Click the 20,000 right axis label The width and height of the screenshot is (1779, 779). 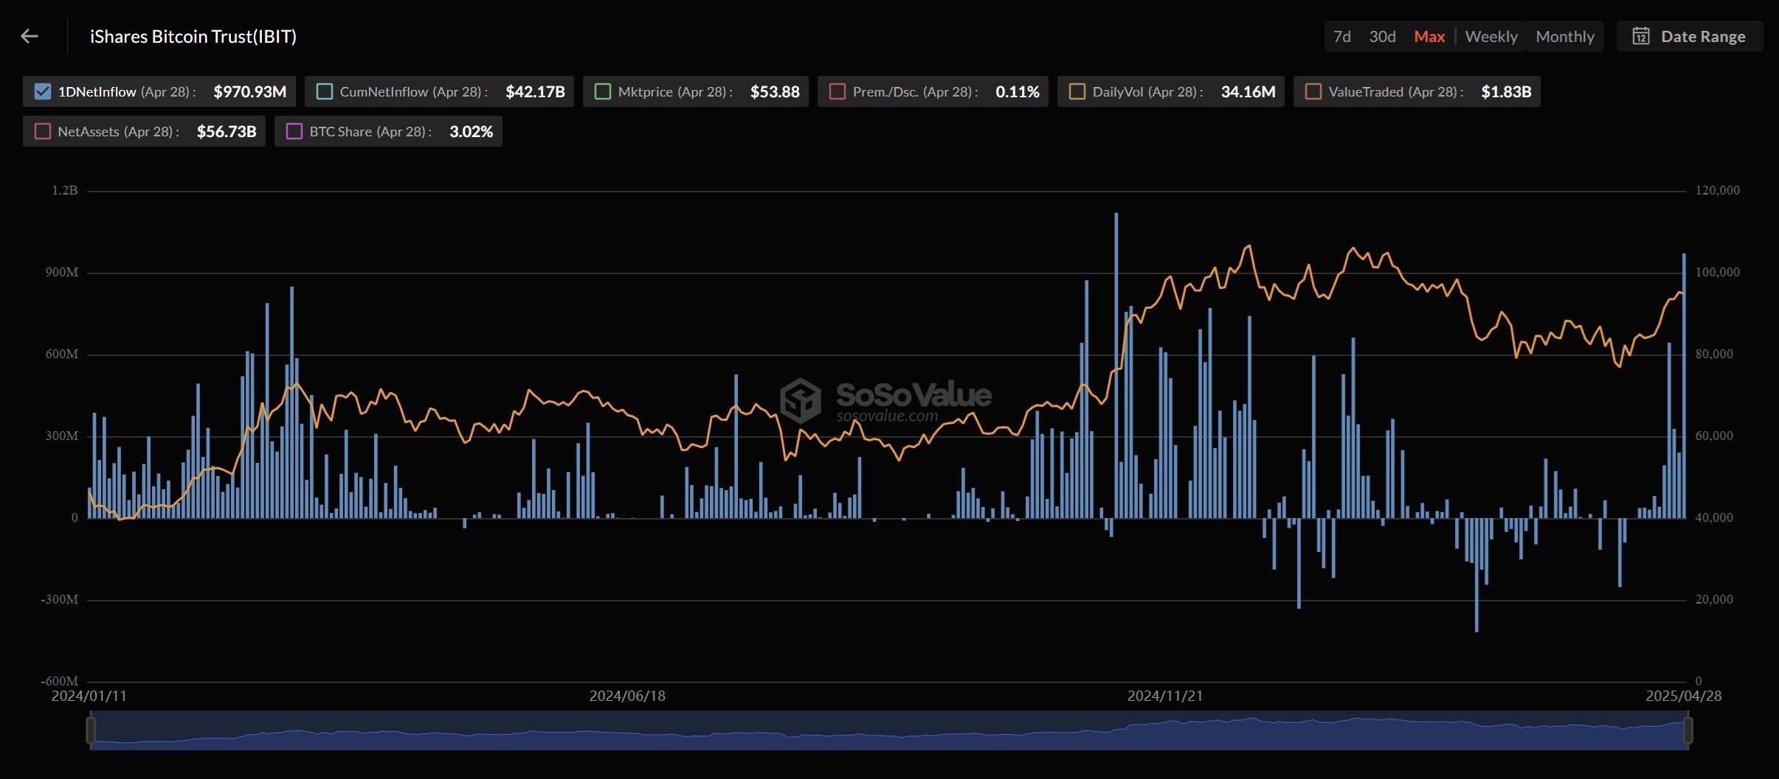tap(1714, 599)
